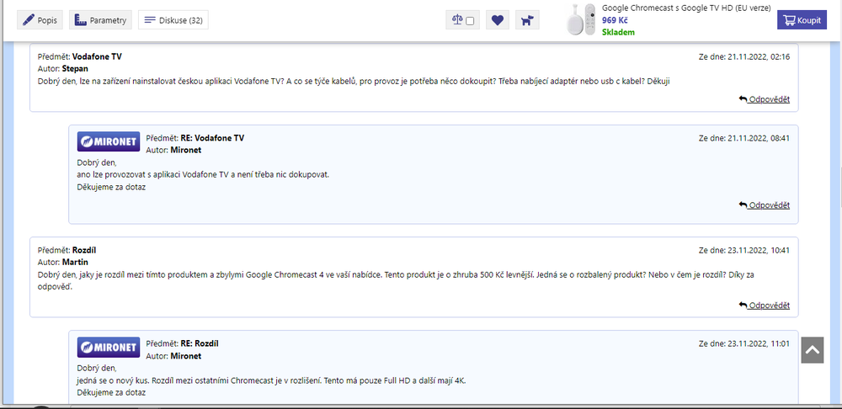Reply to Mironet's RE: Vodafone TV answer
This screenshot has width=842, height=409.
[x=765, y=205]
